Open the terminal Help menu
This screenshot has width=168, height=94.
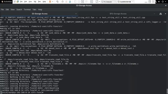pyautogui.click(x=40, y=9)
